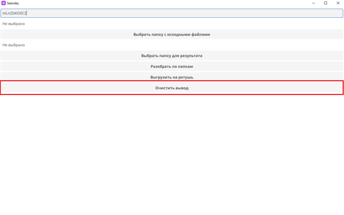The image size is (344, 215).
Task: Clear the output log
Action: coord(172,88)
